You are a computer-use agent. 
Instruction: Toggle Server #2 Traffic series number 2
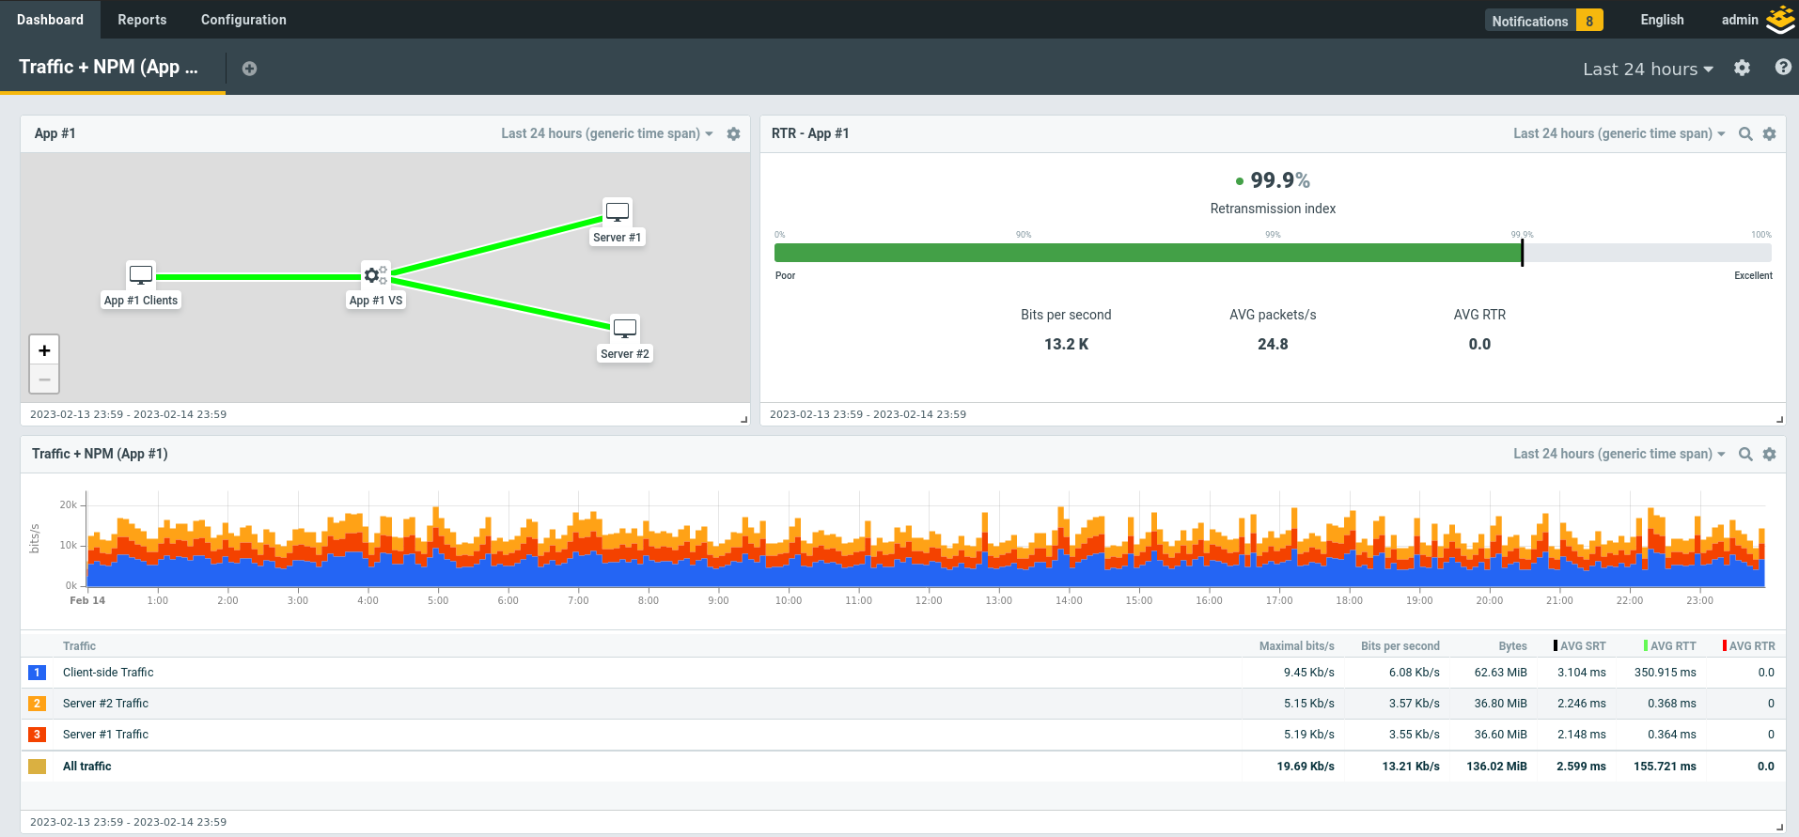(37, 704)
